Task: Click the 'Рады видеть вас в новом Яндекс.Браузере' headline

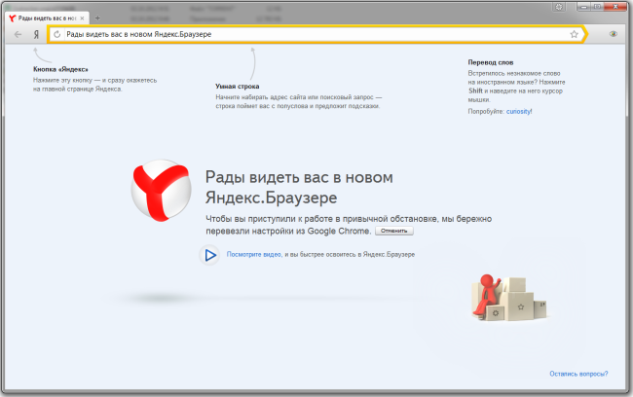Action: pyautogui.click(x=299, y=188)
